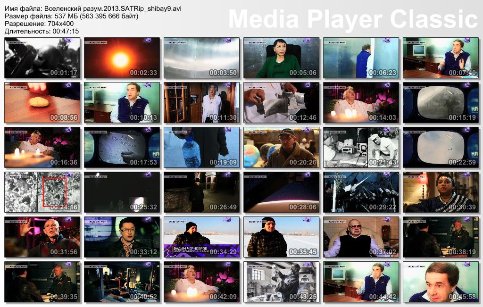Viewport: 483px width, 307px height.
Task: Click the duration line showing 00:47:15
Action: pos(42,31)
